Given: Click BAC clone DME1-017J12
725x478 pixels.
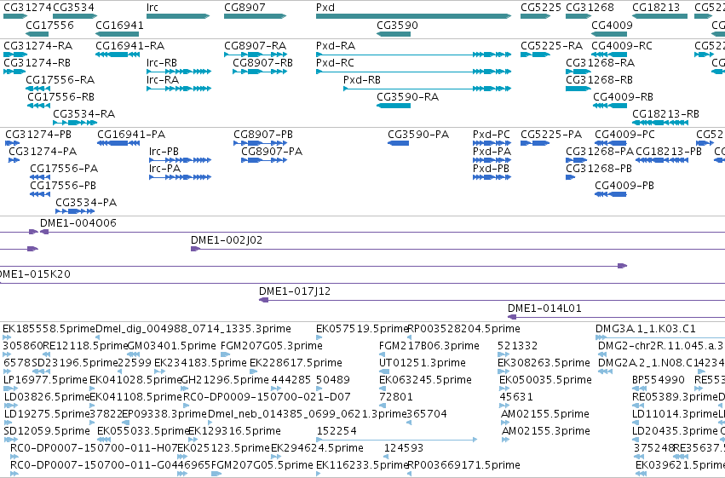Looking at the screenshot, I should tap(492, 300).
